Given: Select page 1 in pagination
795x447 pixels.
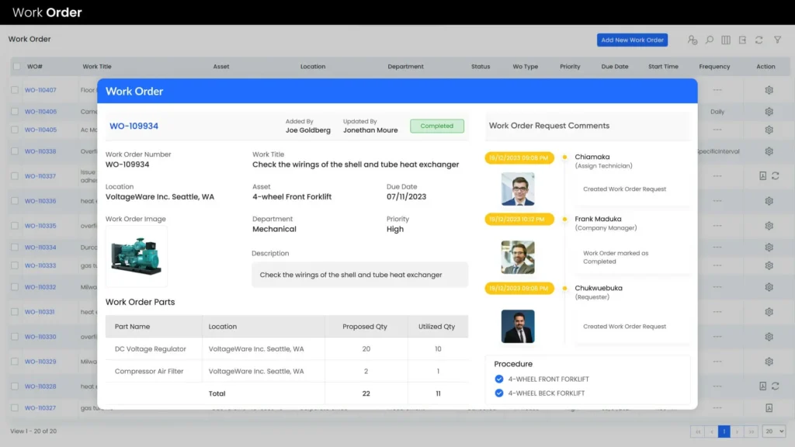Looking at the screenshot, I should pyautogui.click(x=724, y=431).
